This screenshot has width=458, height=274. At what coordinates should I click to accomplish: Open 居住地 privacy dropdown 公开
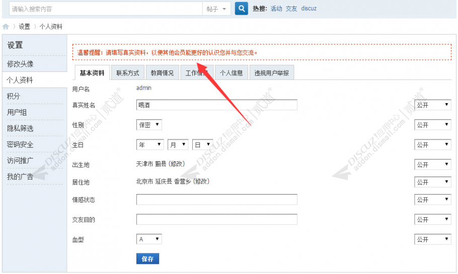433,182
